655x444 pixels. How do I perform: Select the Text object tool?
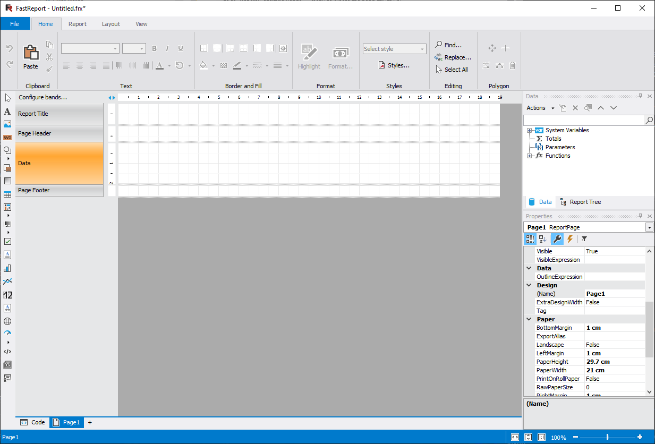pyautogui.click(x=7, y=112)
